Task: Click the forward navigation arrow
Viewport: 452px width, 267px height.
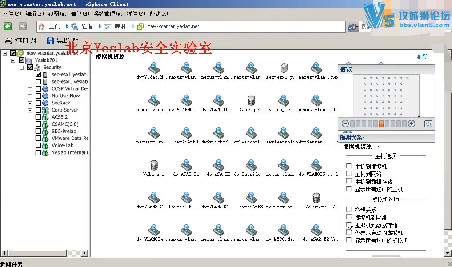Action: (x=23, y=26)
